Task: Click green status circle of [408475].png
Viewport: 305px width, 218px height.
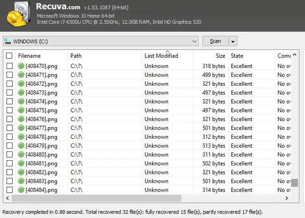Action: tap(21, 110)
